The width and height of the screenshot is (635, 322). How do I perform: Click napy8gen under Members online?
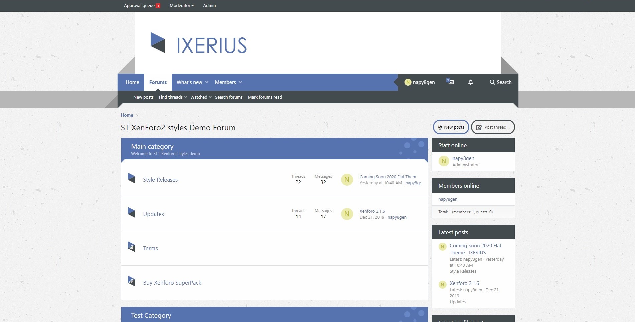pyautogui.click(x=448, y=199)
